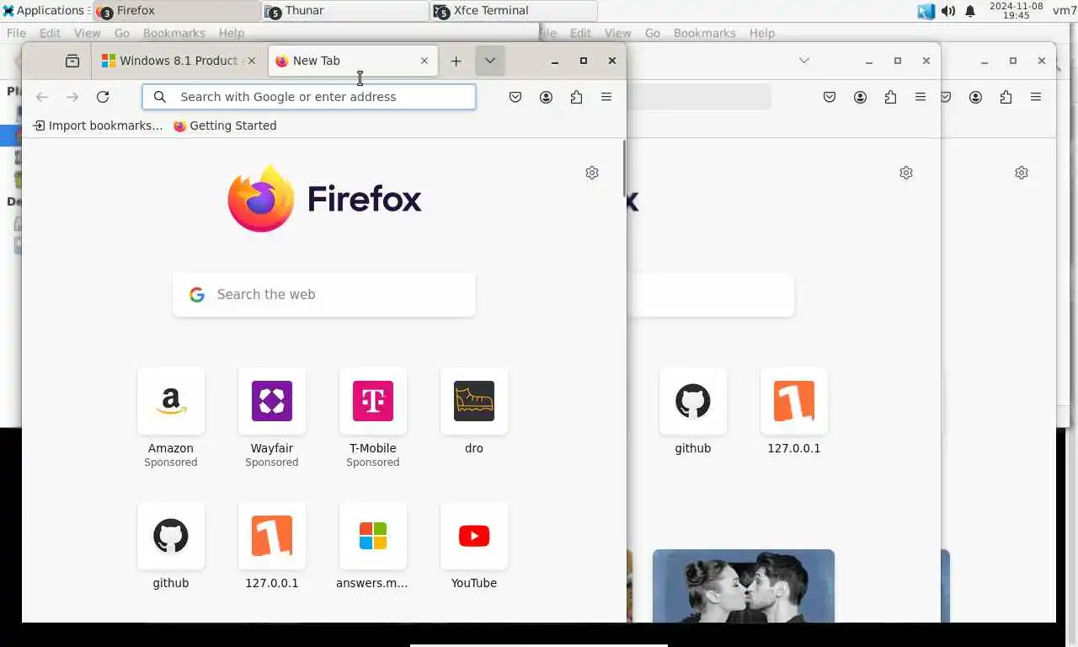Open hamburger menu in rightmost Firefox window

tap(1036, 97)
